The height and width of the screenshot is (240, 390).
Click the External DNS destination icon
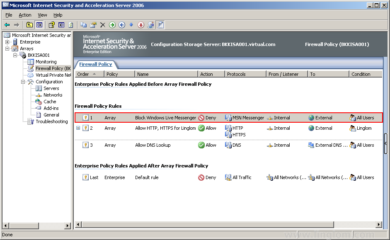[311, 145]
